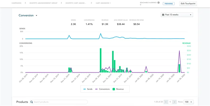The height and width of the screenshot is (106, 210).
Task: Click the Products section heading
Action: (22, 102)
